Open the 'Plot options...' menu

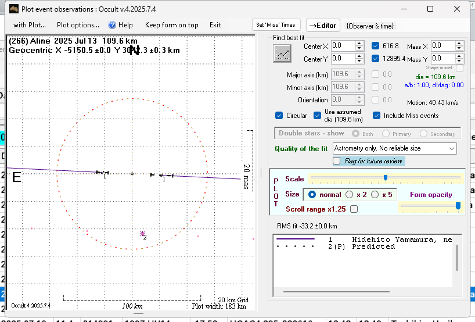(x=78, y=25)
